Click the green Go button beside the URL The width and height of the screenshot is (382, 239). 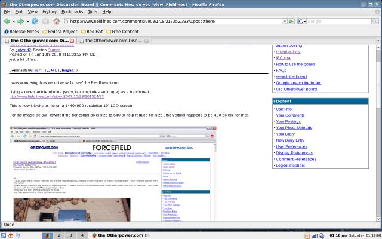point(291,22)
